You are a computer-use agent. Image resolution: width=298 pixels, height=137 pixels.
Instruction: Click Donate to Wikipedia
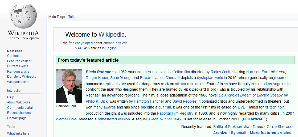pyautogui.click(x=22, y=77)
